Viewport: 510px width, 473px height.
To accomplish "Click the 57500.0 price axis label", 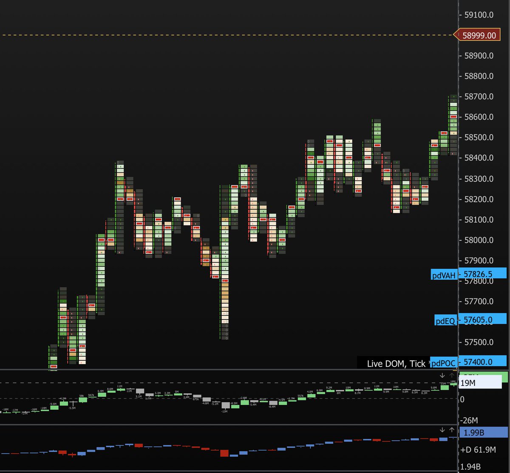I will [x=479, y=342].
